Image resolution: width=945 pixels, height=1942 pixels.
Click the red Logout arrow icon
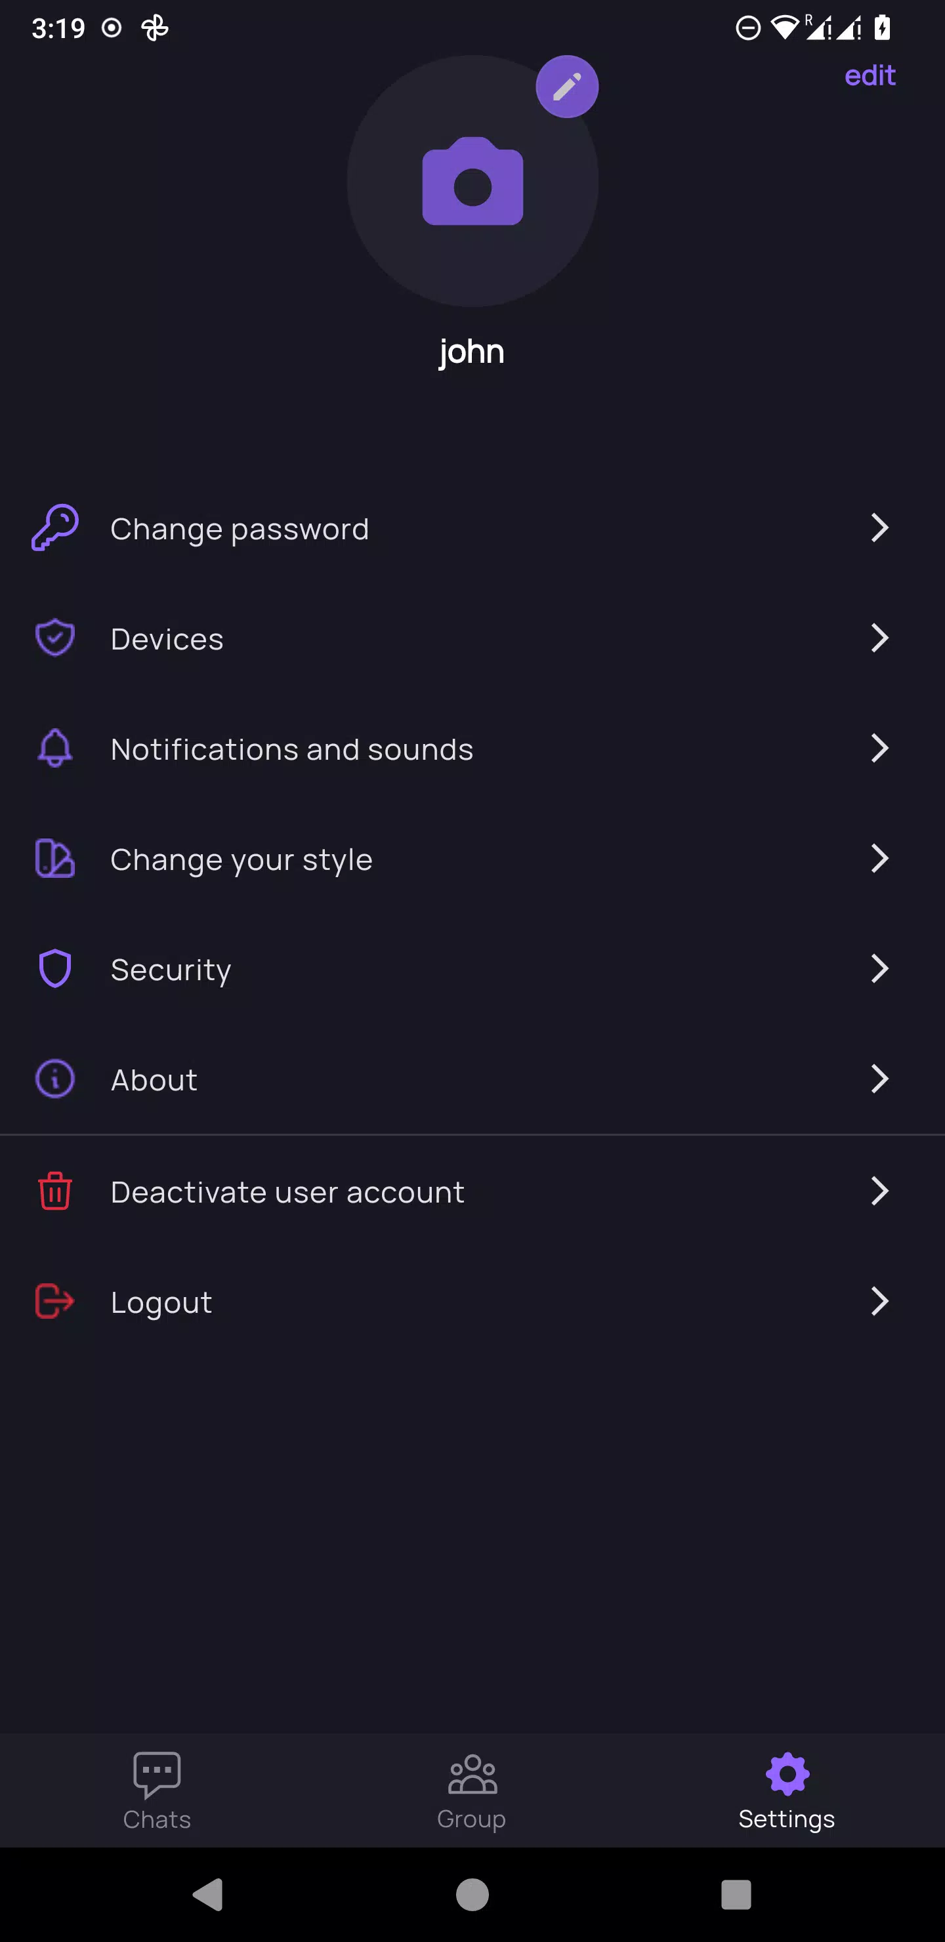[x=55, y=1301]
